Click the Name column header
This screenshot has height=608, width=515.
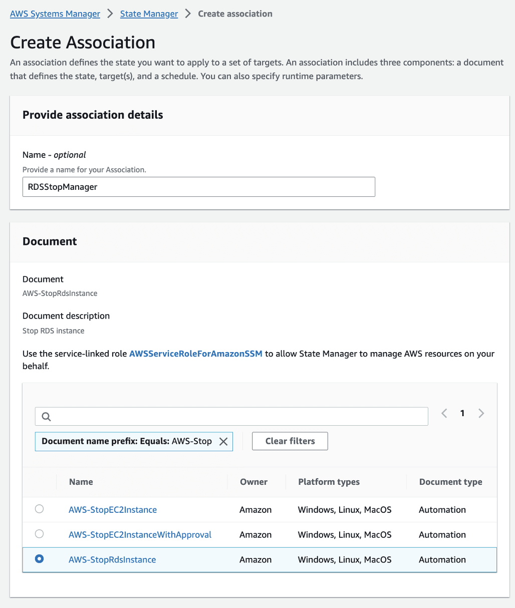pyautogui.click(x=81, y=482)
